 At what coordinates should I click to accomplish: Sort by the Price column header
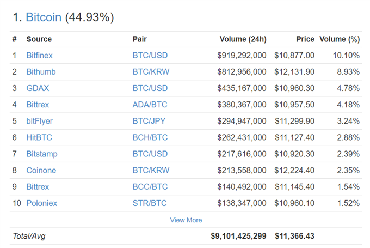[x=305, y=39]
